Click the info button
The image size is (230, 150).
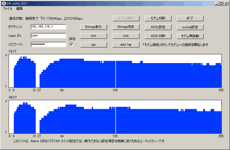93,36
